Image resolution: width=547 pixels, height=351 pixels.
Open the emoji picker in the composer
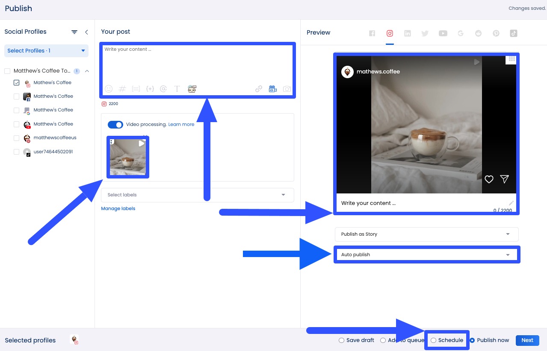pos(108,88)
